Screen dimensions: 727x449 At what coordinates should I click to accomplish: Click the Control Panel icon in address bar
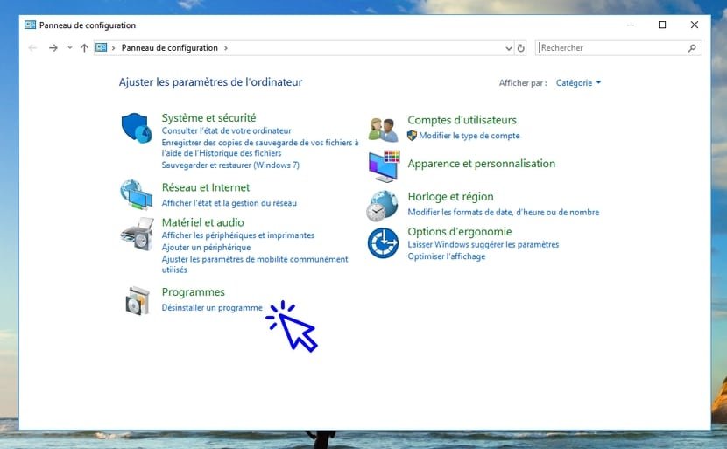pos(101,47)
